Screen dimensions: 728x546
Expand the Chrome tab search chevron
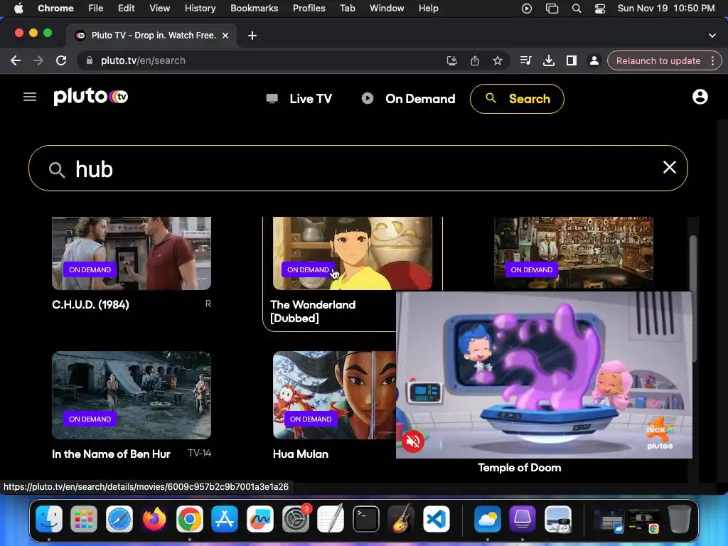click(712, 36)
